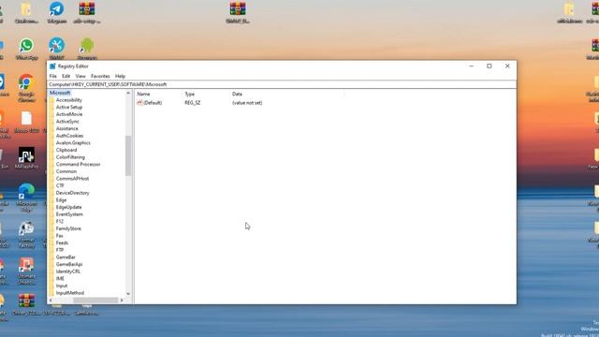
Task: Click the tree pane scroll up arrow
Action: (128, 94)
